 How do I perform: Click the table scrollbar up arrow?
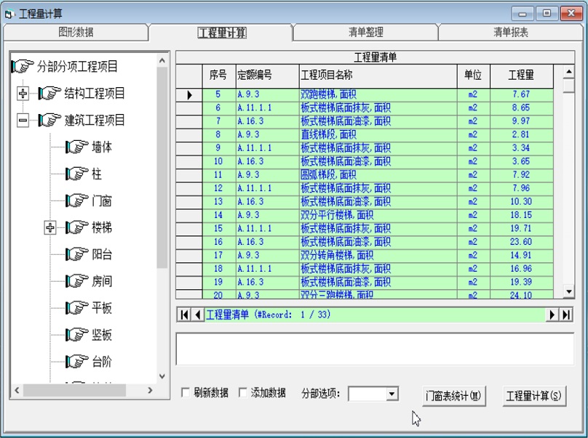coord(569,71)
